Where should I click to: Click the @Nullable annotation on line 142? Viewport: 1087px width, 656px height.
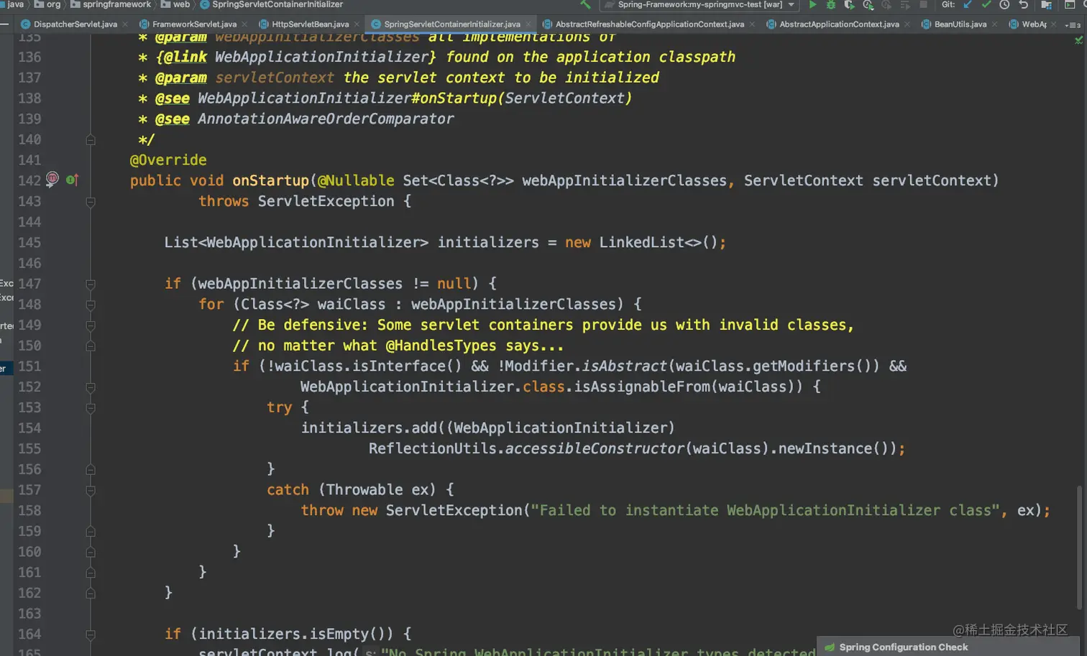(x=356, y=181)
